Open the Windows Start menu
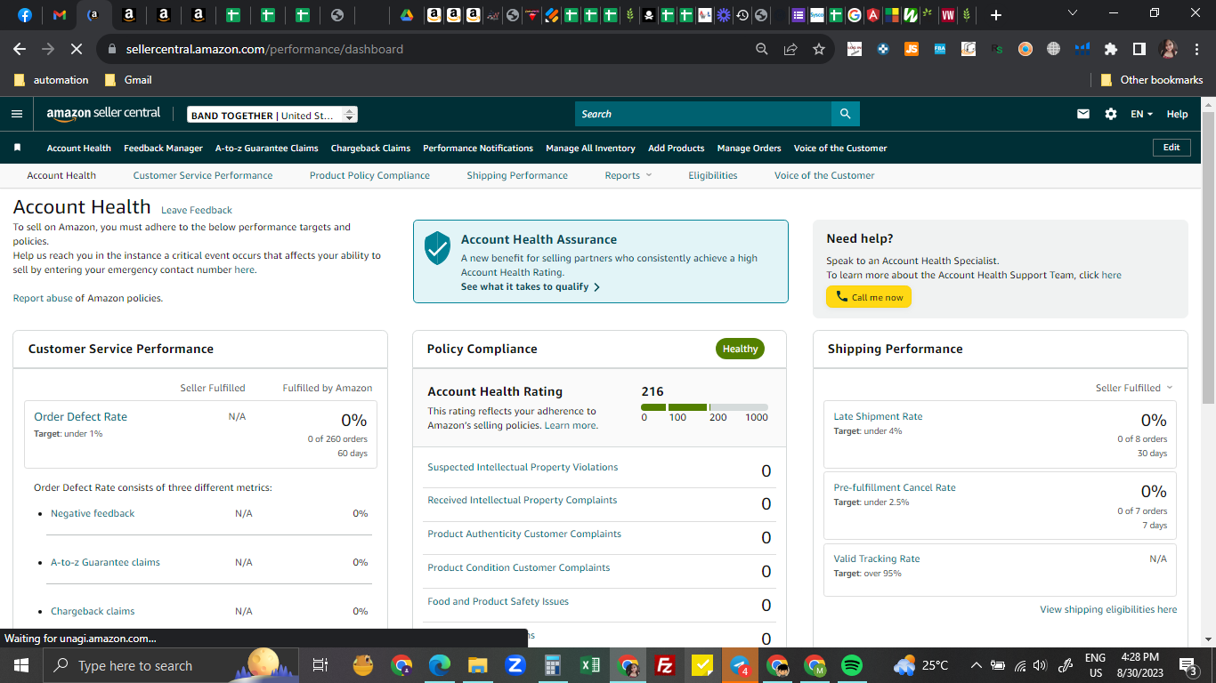1216x683 pixels. pyautogui.click(x=20, y=665)
